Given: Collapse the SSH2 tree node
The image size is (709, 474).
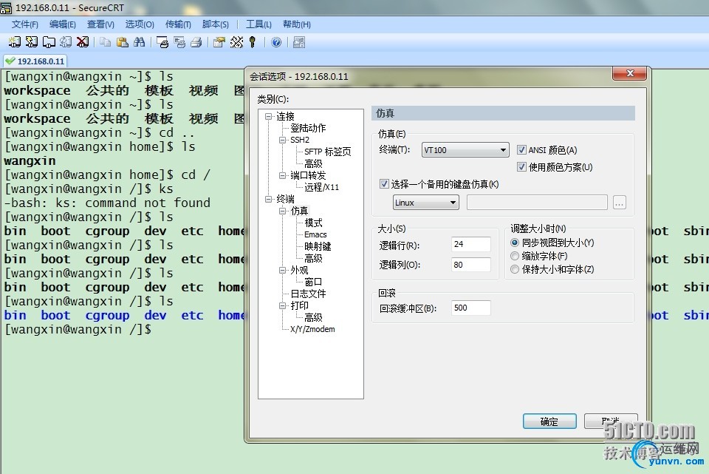Looking at the screenshot, I should [x=283, y=140].
